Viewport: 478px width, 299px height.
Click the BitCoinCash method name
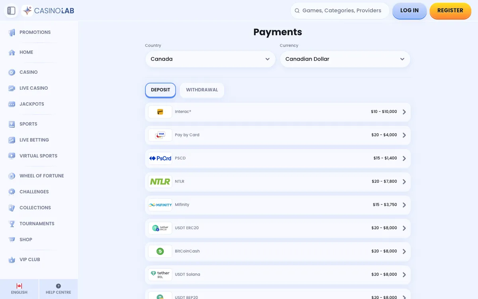187,251
